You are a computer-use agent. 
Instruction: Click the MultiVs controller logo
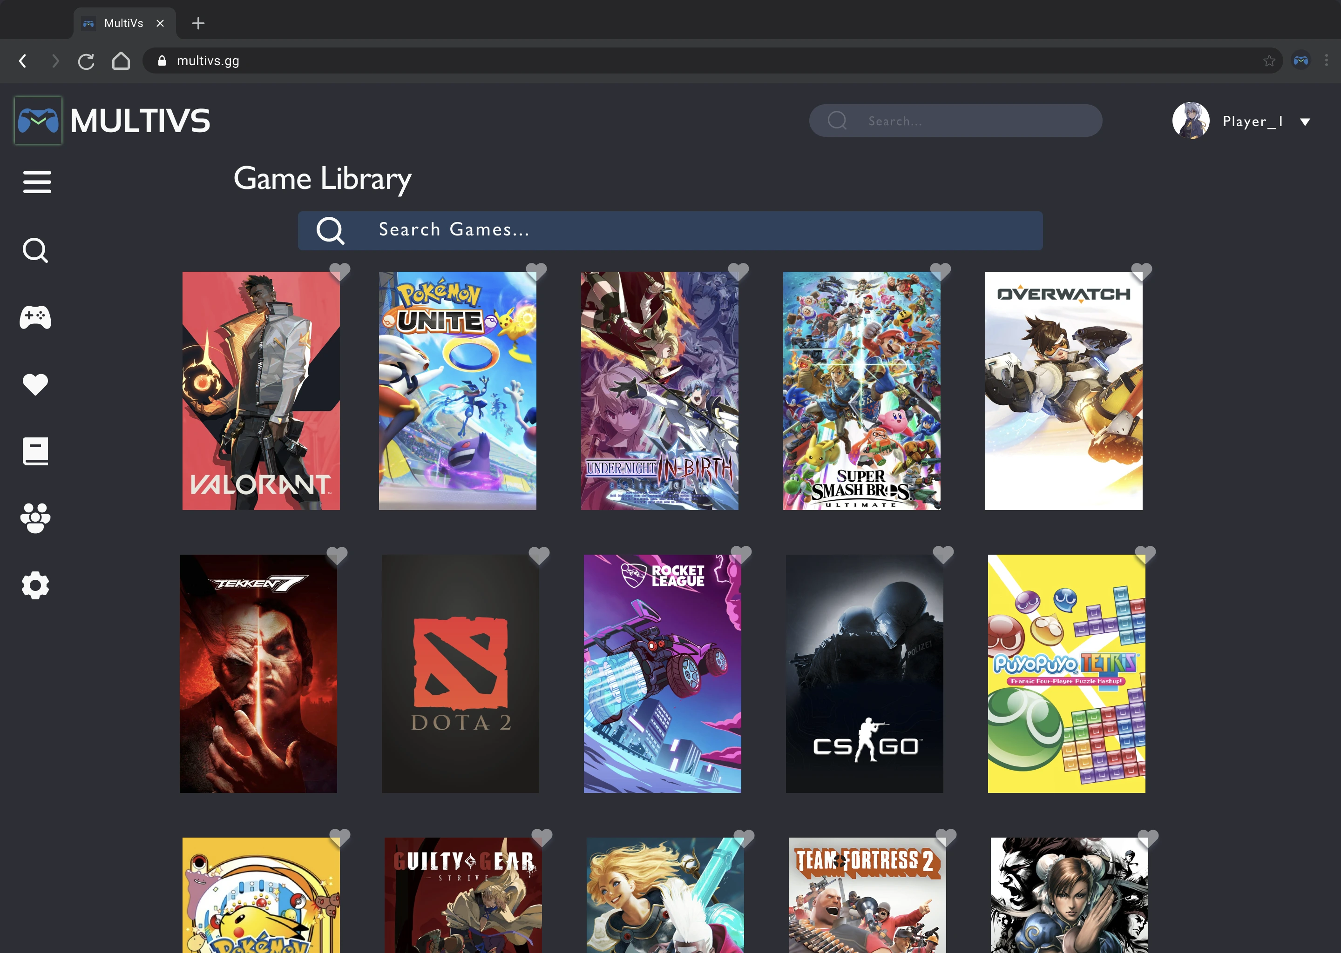(x=38, y=121)
